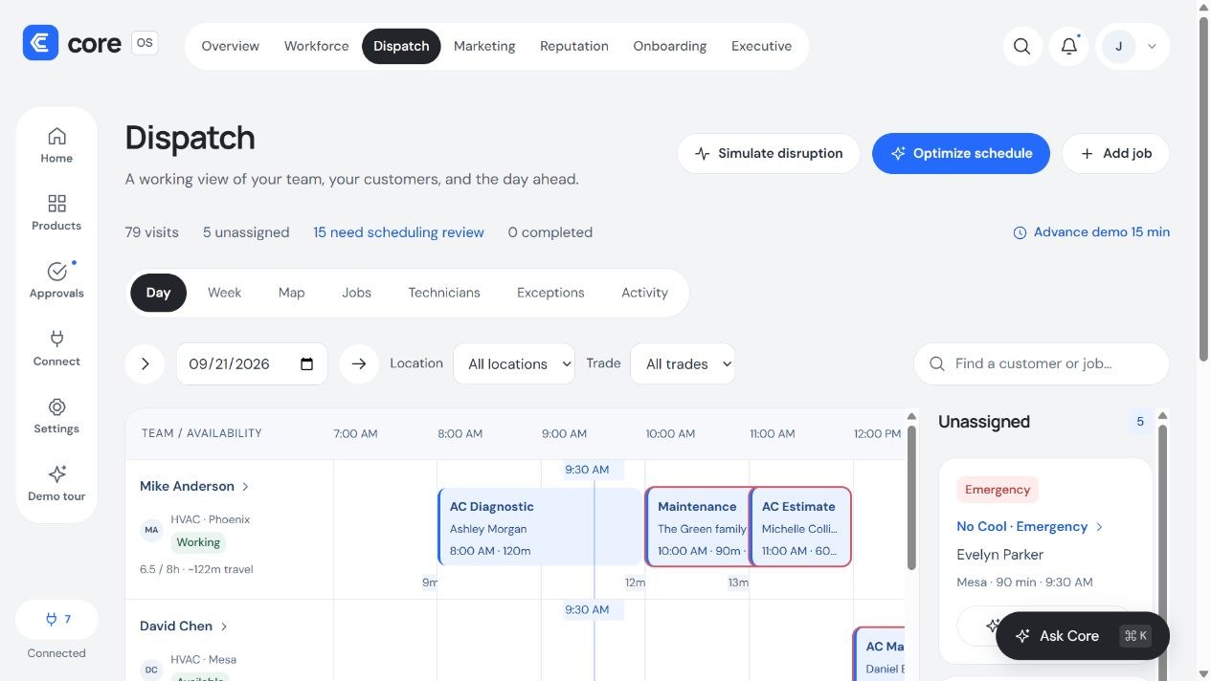Click Add job button
This screenshot has width=1211, height=681.
point(1115,153)
